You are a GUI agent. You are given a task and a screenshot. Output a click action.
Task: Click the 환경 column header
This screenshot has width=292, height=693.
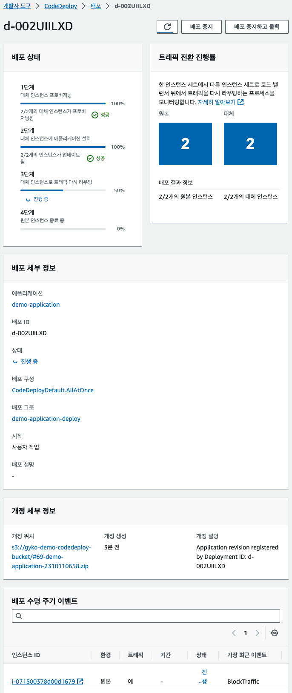click(x=106, y=655)
